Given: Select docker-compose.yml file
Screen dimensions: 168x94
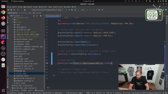Looking at the screenshot, I should 25,49.
